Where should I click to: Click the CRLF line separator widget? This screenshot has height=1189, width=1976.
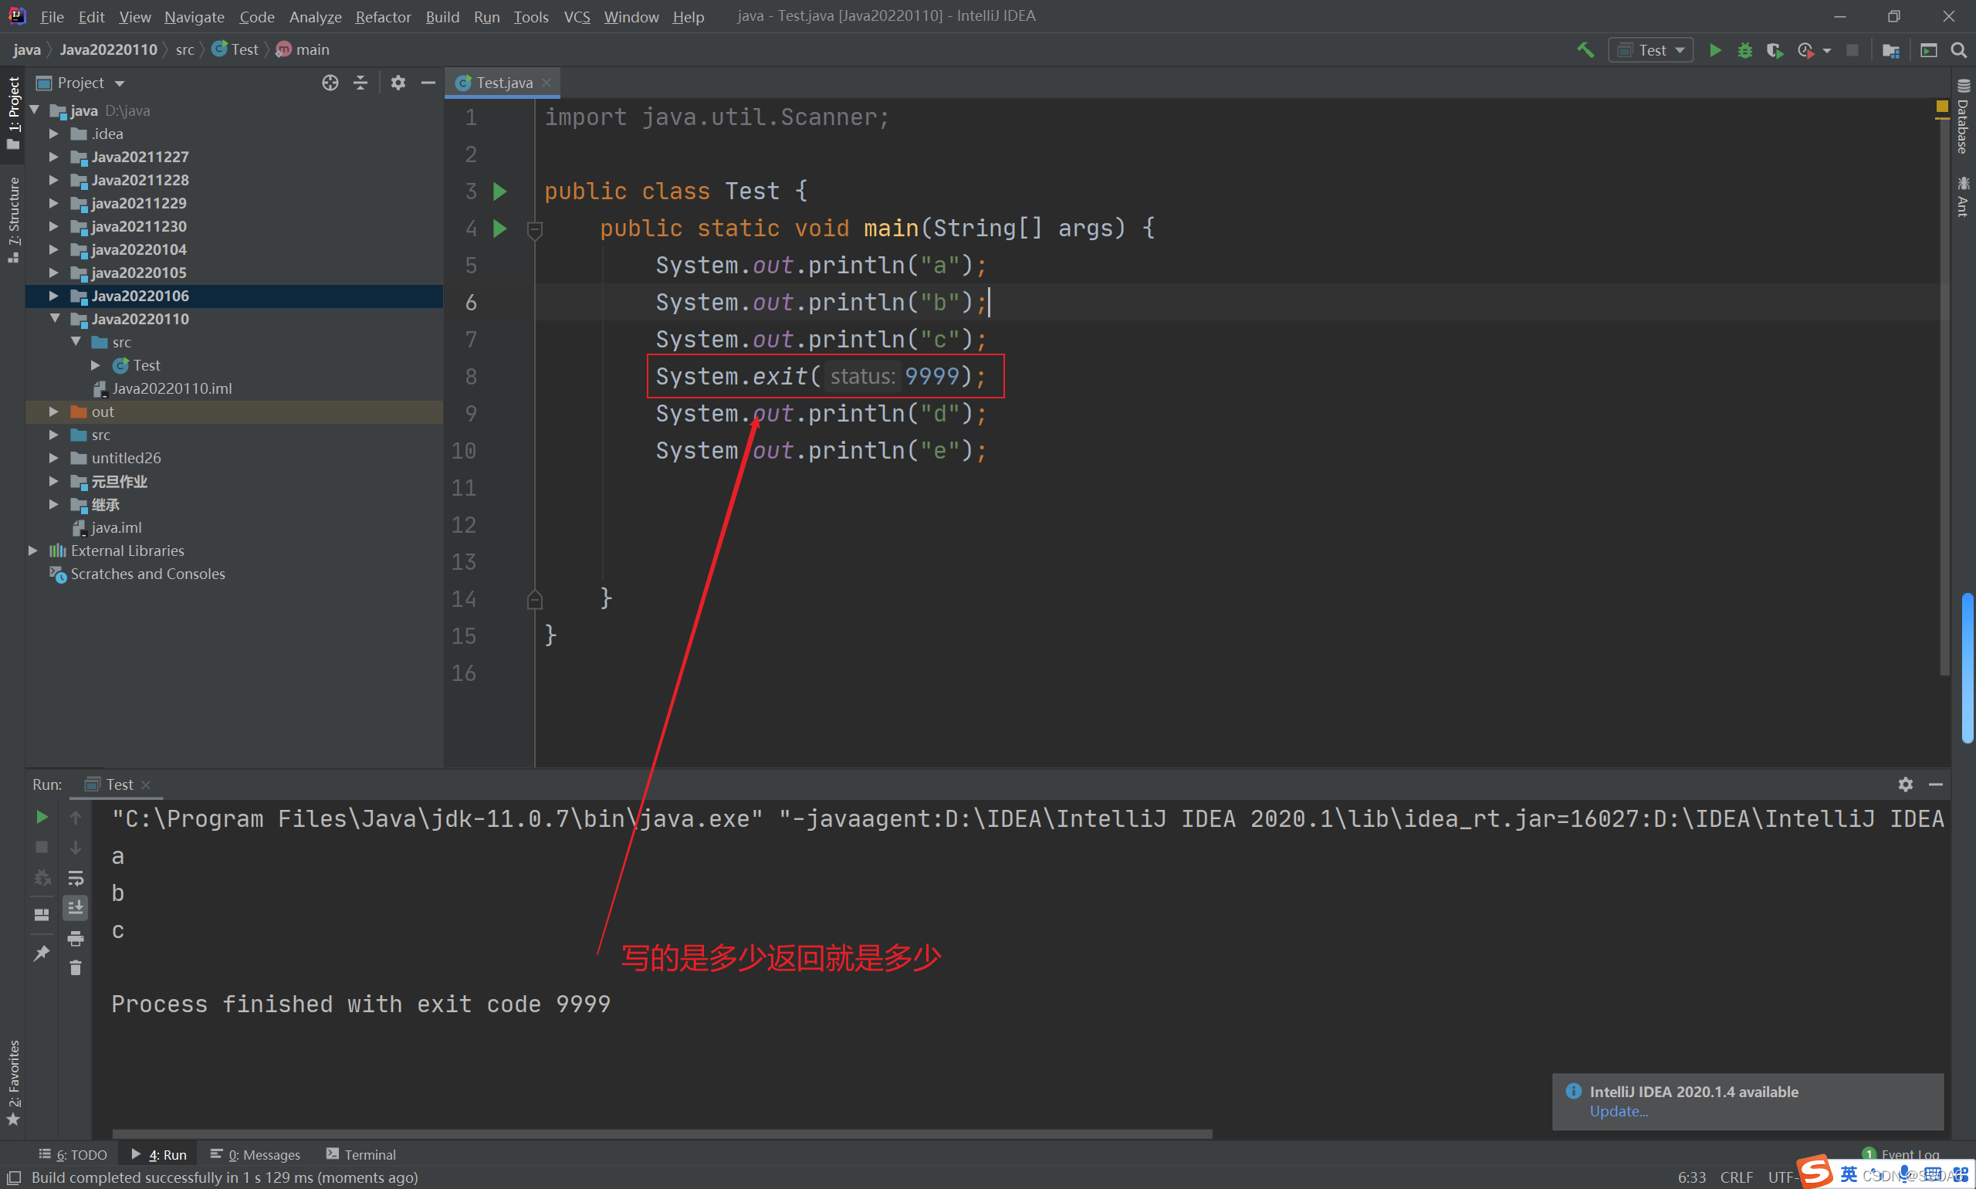[x=1736, y=1177]
